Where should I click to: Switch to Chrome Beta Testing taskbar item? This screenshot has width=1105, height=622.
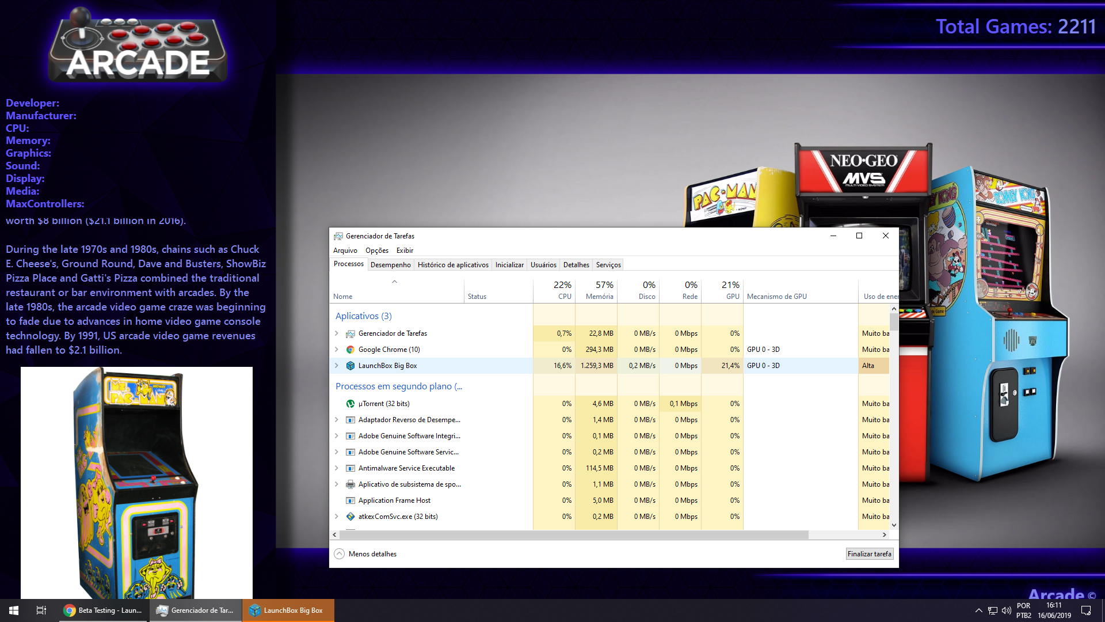click(x=104, y=610)
